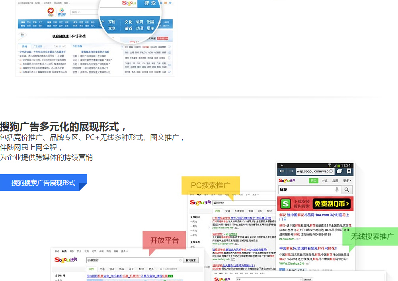Tap the bookmark icon in mobile browser
Viewport: 398px width, 281px height.
tap(349, 171)
